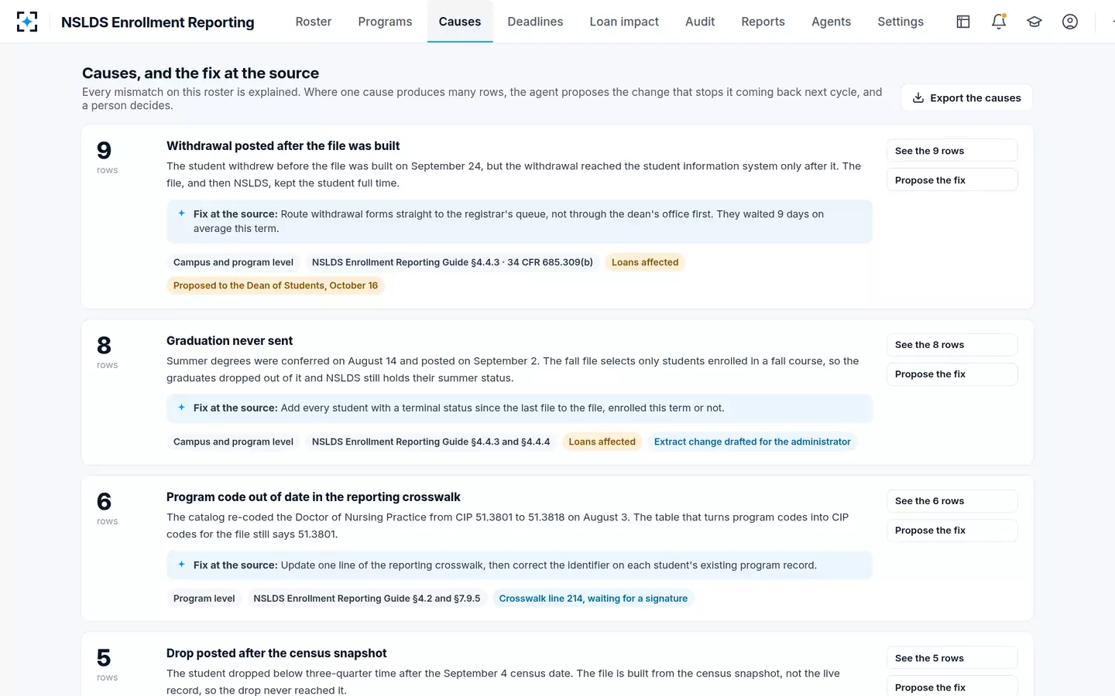Go to the Deadlines tab

click(535, 22)
